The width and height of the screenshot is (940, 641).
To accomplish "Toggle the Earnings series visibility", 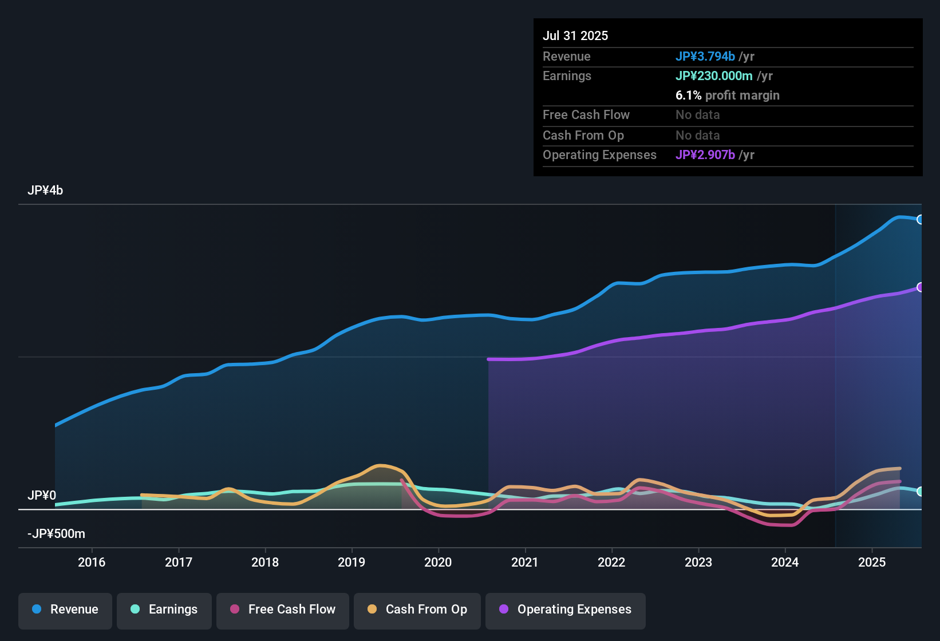I will [x=164, y=610].
